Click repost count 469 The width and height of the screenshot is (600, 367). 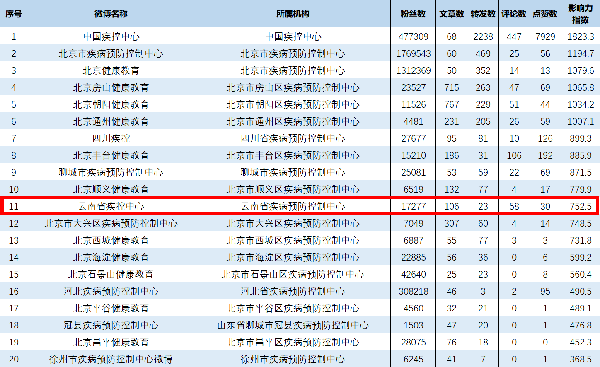click(483, 53)
